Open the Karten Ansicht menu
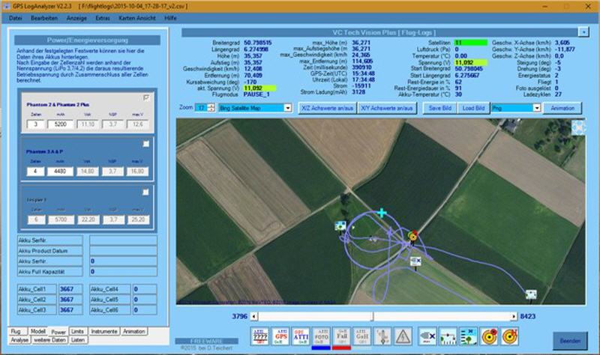600x355 pixels. [x=137, y=18]
